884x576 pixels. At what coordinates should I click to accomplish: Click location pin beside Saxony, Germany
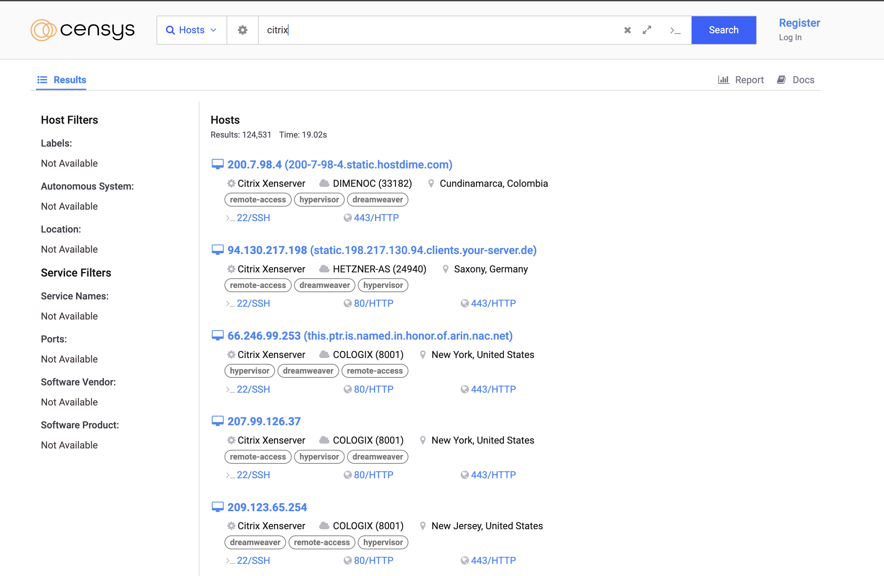pyautogui.click(x=446, y=269)
